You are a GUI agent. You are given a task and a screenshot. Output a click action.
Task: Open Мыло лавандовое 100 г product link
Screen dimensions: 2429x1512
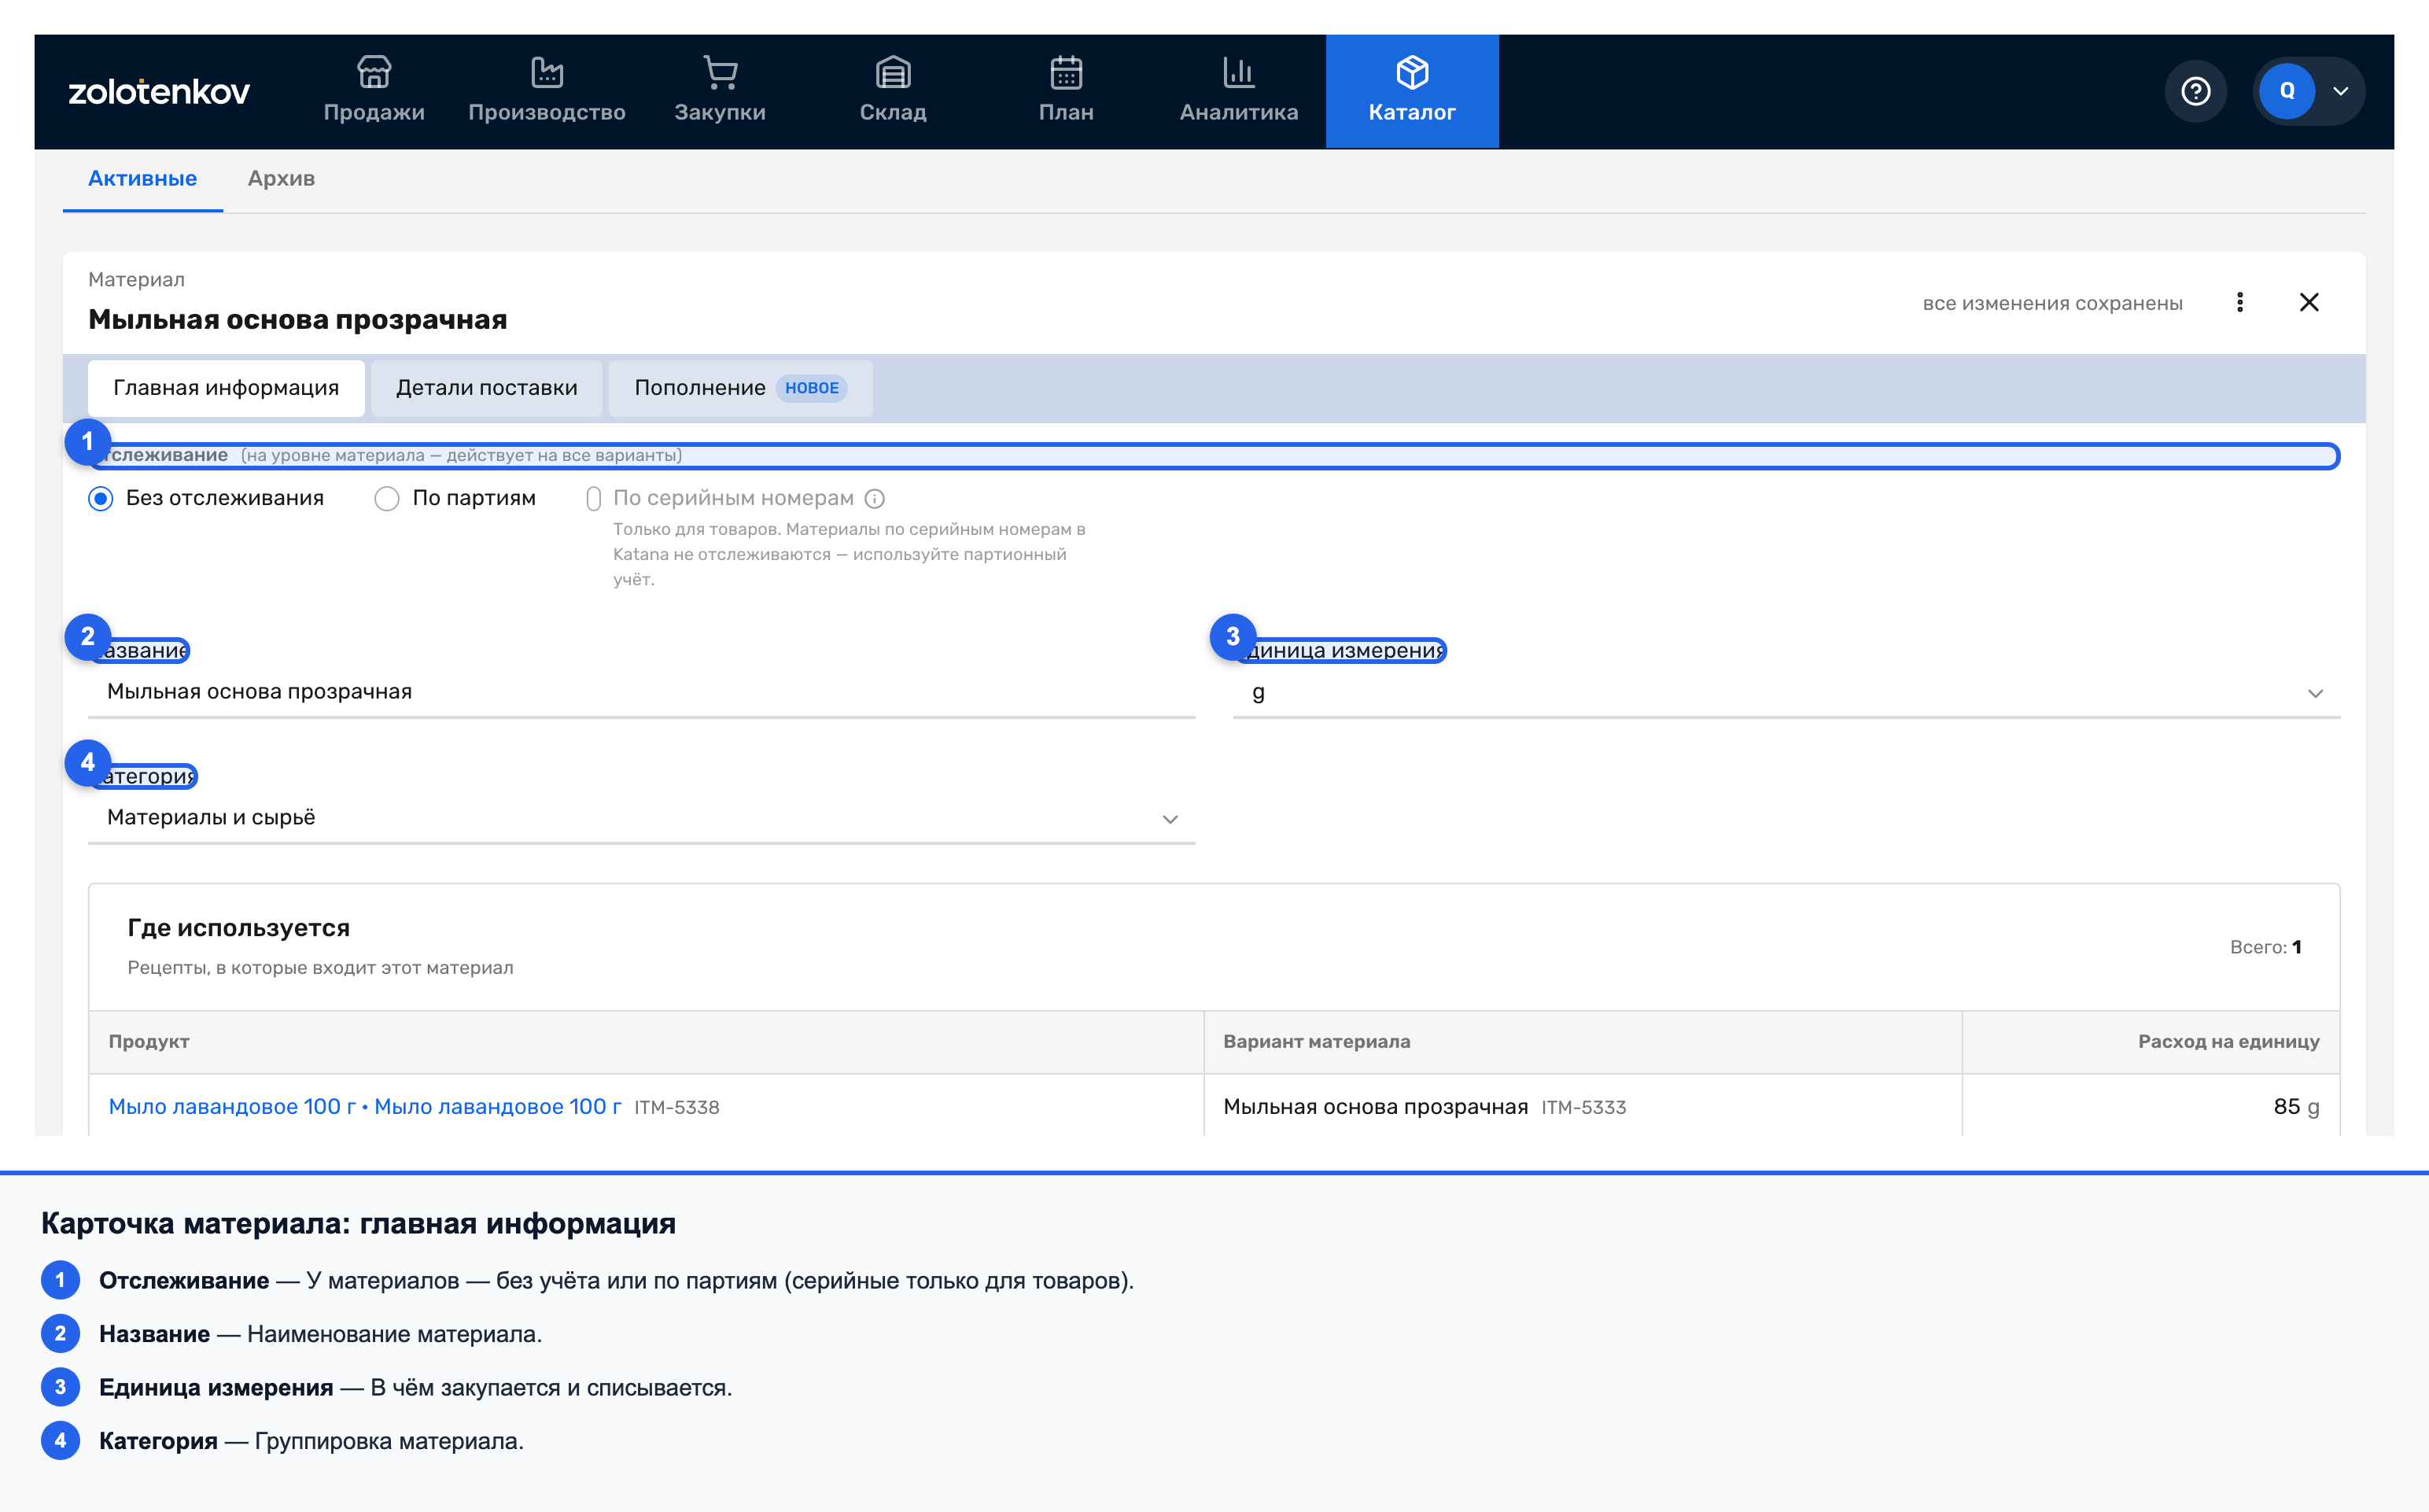tap(365, 1107)
